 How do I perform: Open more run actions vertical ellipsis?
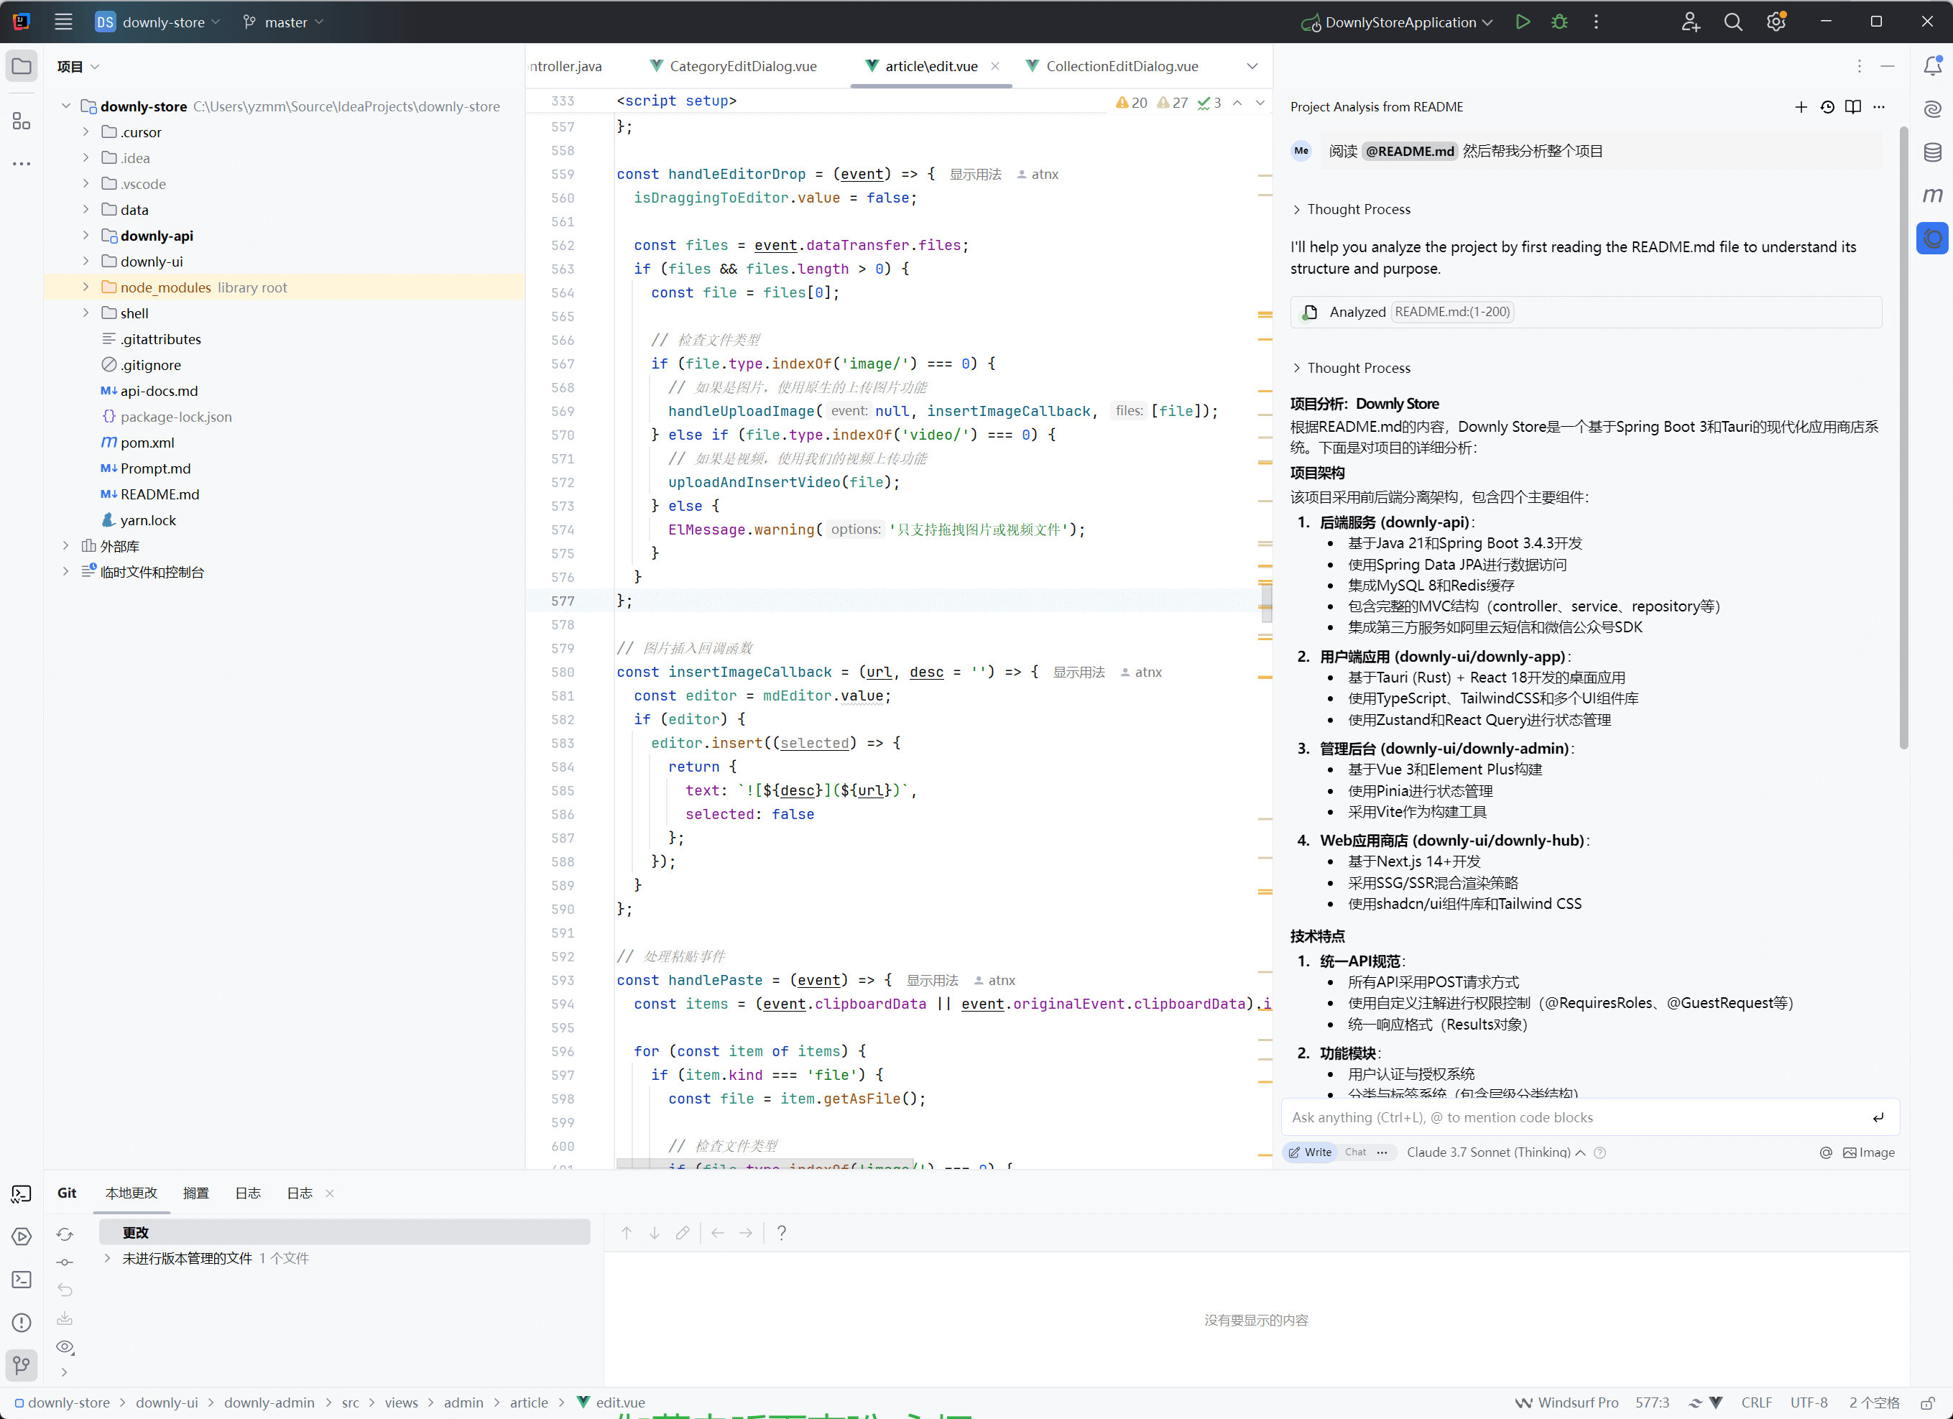tap(1596, 22)
